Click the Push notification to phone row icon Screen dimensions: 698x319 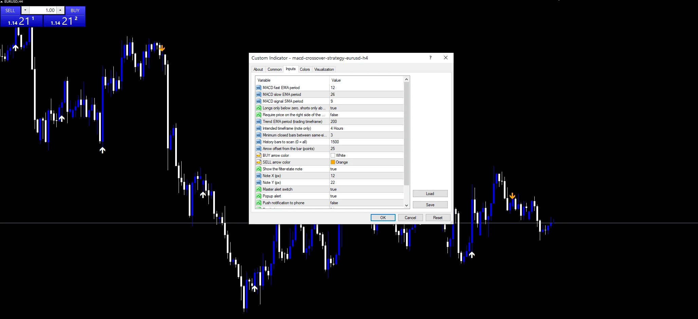(x=259, y=203)
